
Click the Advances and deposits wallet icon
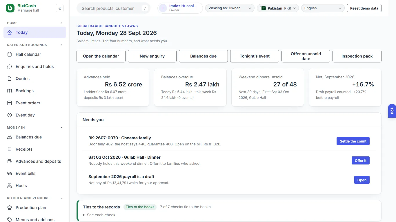[x=10, y=161]
